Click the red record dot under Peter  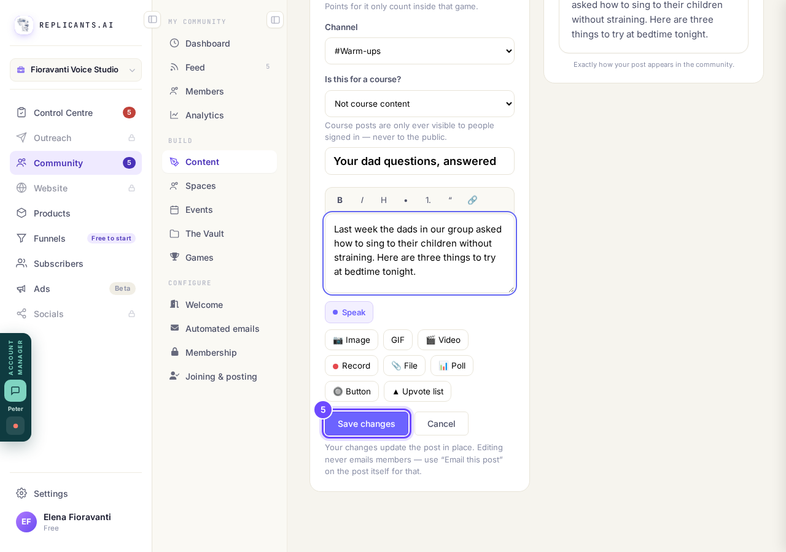point(15,426)
